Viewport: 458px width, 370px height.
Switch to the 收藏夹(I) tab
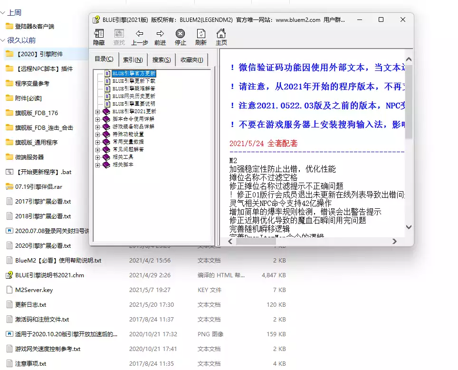(x=192, y=59)
